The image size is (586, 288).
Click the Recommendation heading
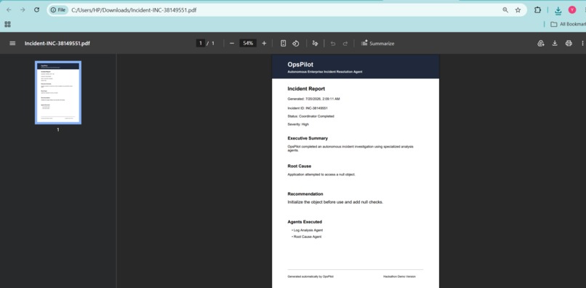305,193
